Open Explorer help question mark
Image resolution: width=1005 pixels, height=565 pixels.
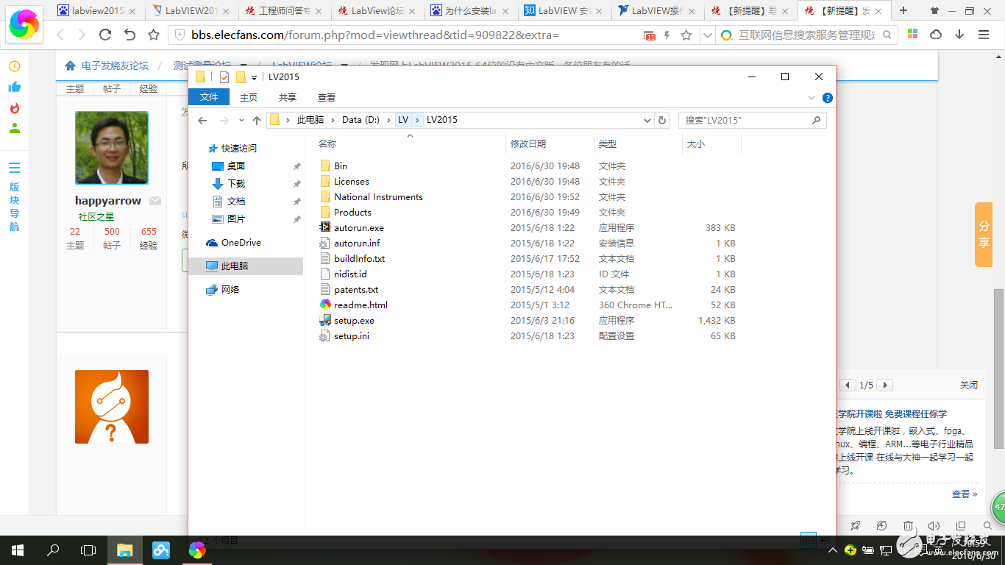827,98
